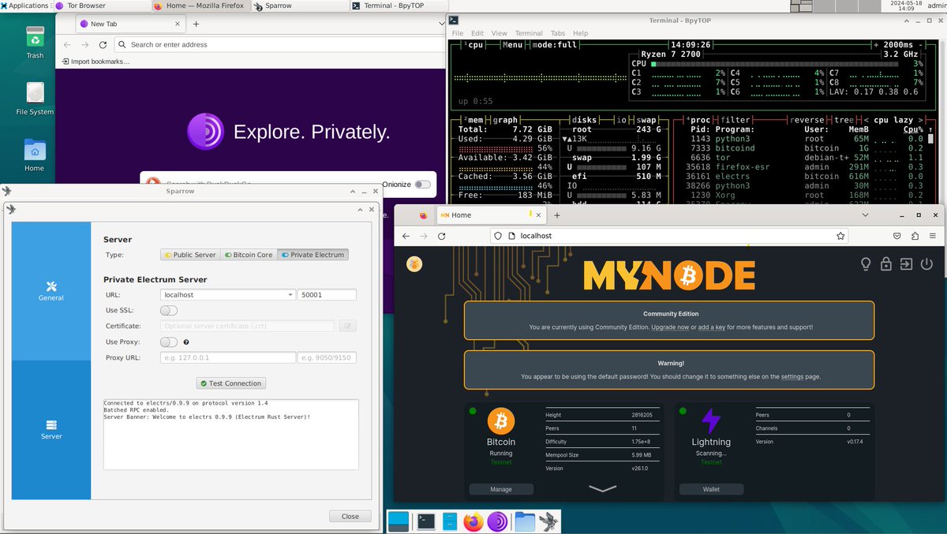Click the BpyTOP Menu button in terminal

point(514,45)
